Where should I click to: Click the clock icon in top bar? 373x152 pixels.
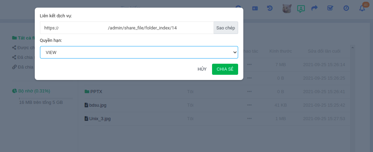point(346,8)
